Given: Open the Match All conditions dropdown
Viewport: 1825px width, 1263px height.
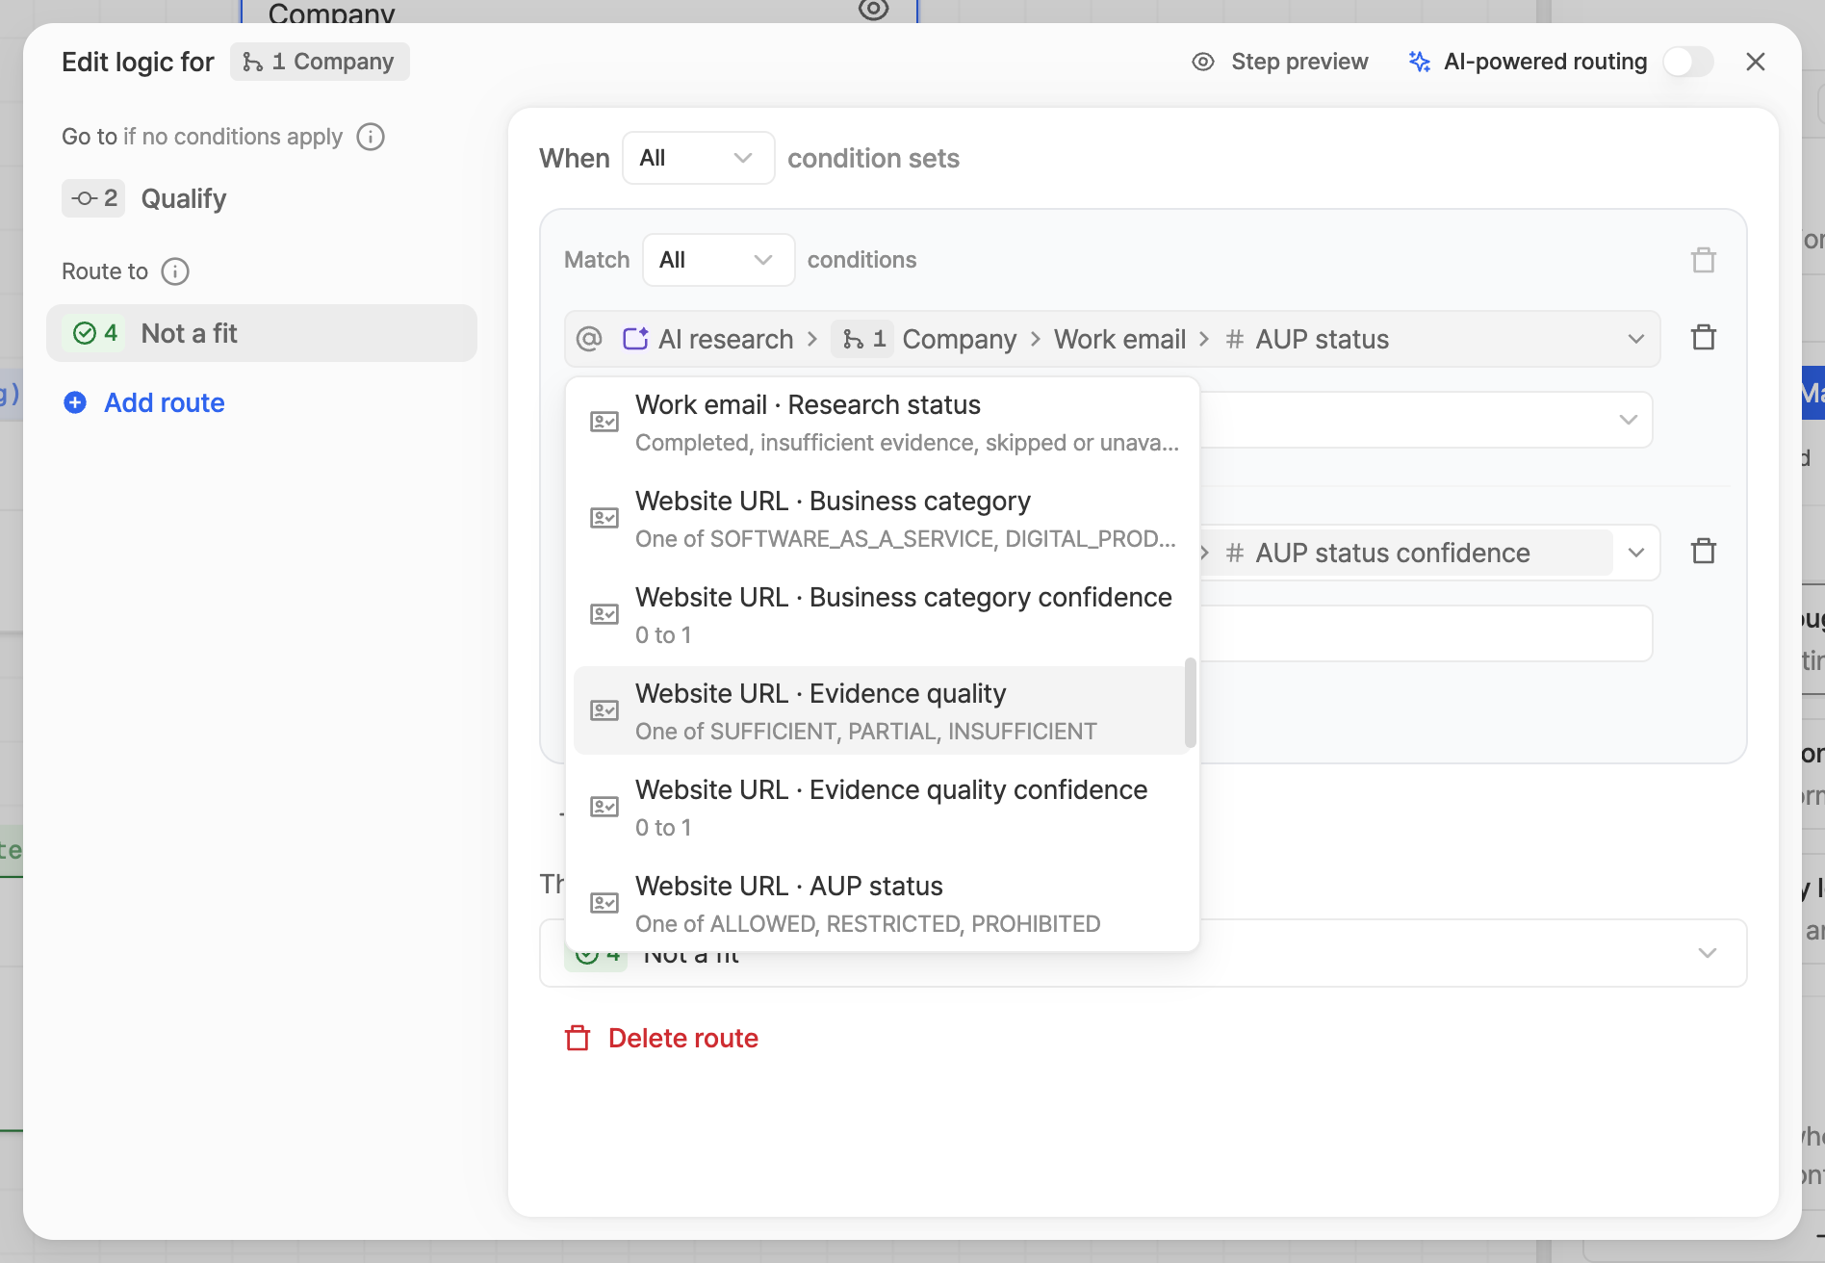Looking at the screenshot, I should pyautogui.click(x=719, y=260).
